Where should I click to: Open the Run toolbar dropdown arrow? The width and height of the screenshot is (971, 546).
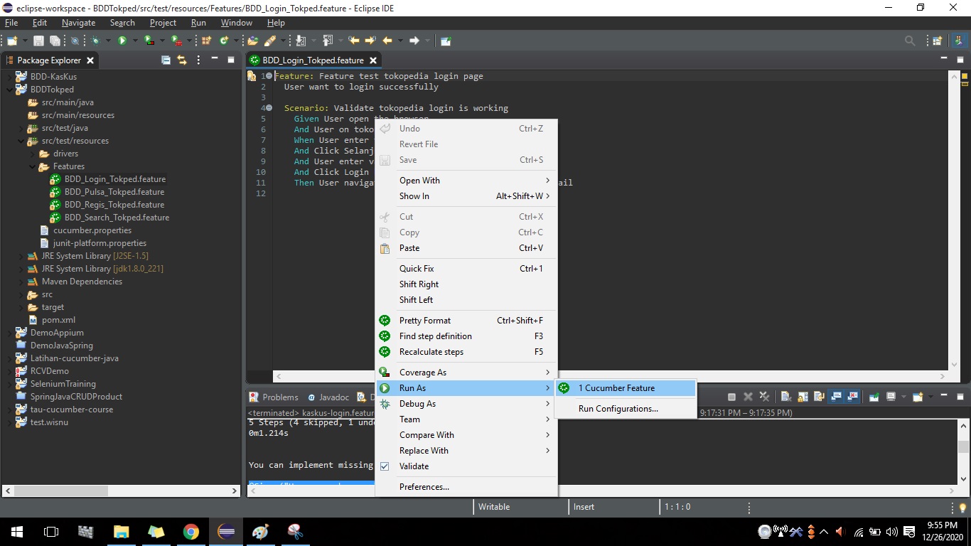[x=135, y=41]
